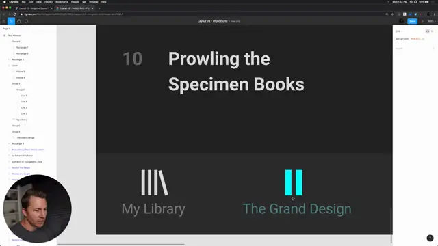
Task: Select the Line 5 layer
Action: [24, 96]
